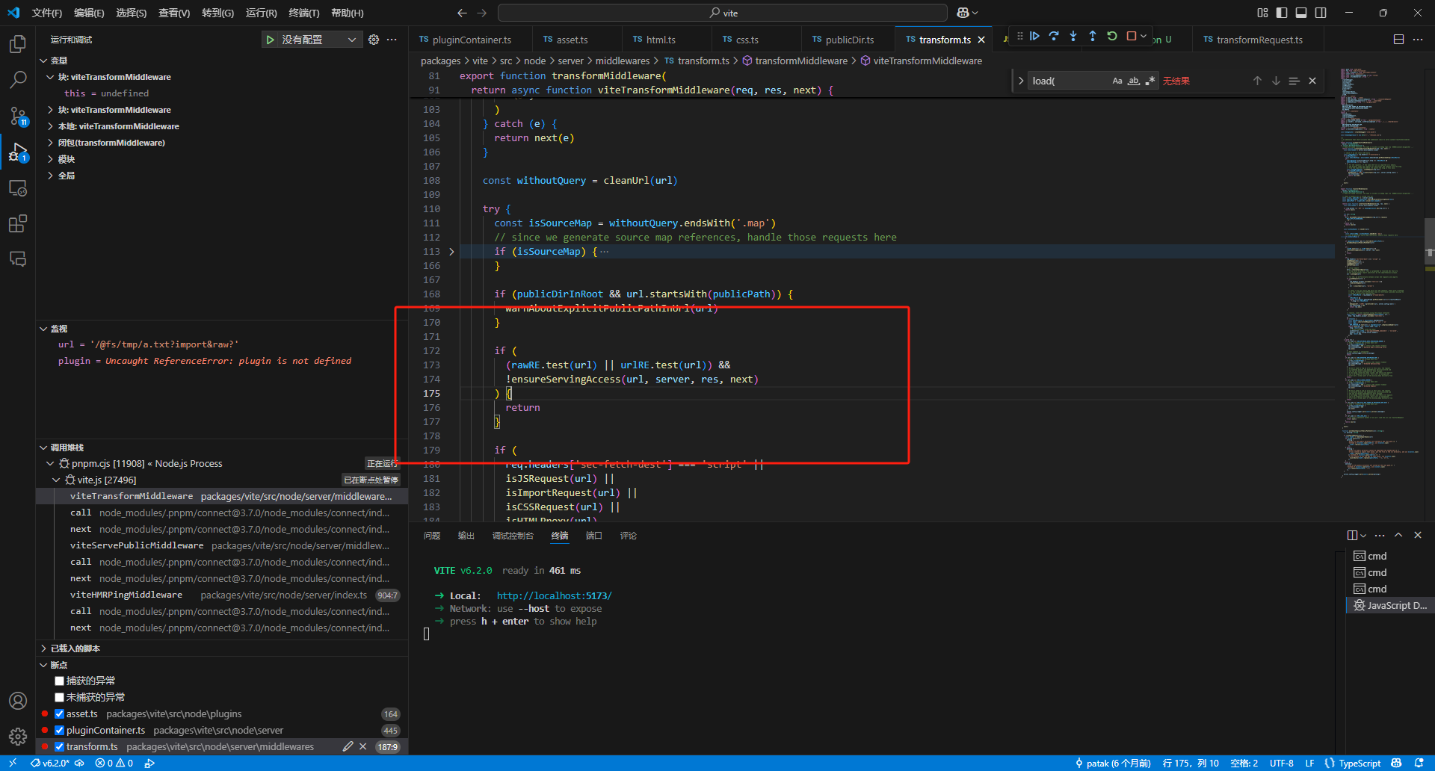Toggle match whole word in find box
This screenshot has width=1435, height=771.
(x=1134, y=81)
